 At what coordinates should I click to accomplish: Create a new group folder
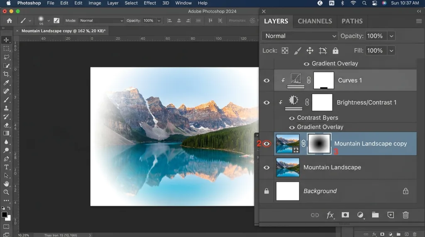pyautogui.click(x=375, y=215)
